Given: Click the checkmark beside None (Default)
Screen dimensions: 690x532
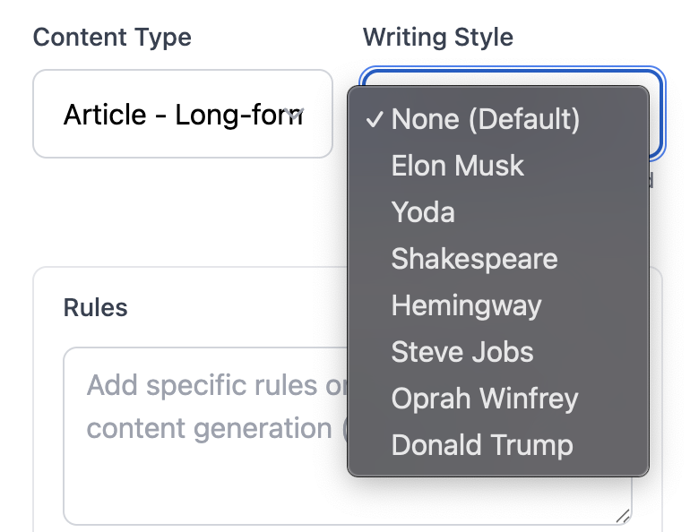Looking at the screenshot, I should click(x=375, y=119).
